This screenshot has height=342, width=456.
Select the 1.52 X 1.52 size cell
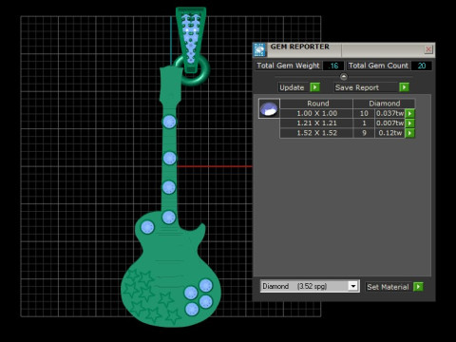pos(316,133)
